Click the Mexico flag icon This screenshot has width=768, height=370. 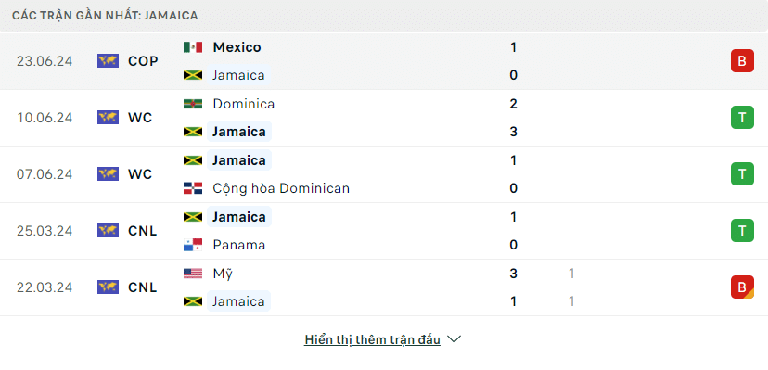(193, 47)
